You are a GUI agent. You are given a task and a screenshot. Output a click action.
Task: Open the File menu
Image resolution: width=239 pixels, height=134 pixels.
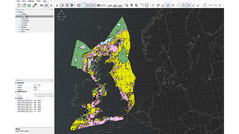pyautogui.click(x=18, y=1)
